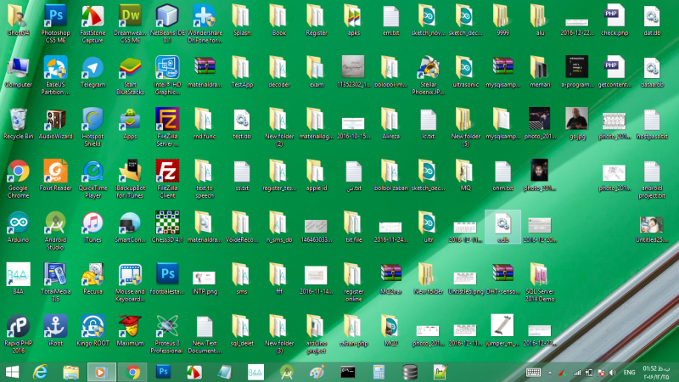Launch Google Chrome desktop shortcut

click(18, 179)
